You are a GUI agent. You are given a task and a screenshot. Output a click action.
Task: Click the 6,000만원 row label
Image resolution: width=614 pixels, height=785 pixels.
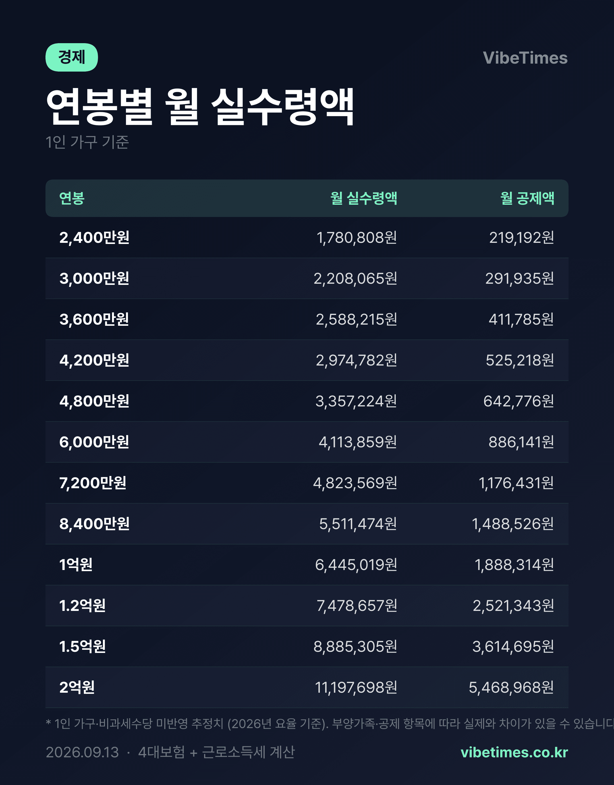(x=94, y=442)
